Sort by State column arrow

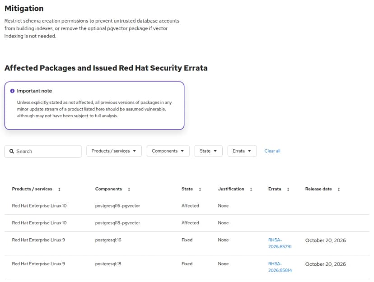pos(200,190)
